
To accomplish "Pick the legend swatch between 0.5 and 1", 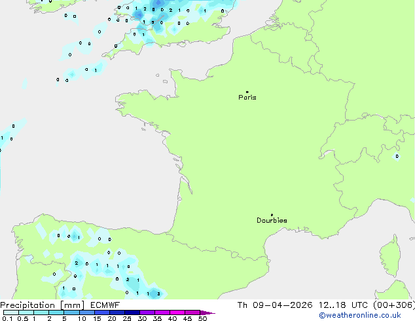I will pos(26,312).
